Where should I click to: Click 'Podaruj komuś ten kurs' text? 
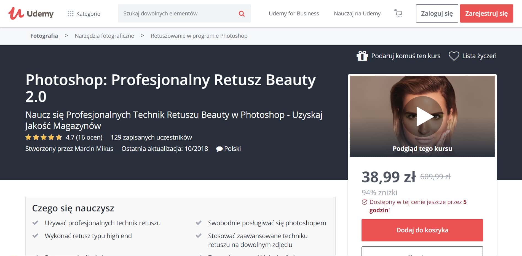click(406, 56)
